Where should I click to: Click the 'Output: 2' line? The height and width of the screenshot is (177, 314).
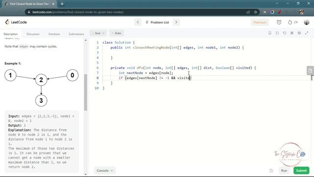tap(17, 125)
